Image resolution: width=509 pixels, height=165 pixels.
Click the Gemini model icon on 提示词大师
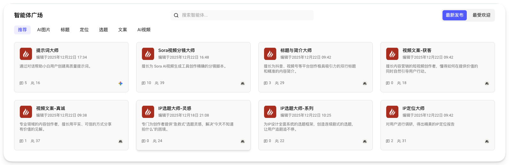[x=121, y=83]
